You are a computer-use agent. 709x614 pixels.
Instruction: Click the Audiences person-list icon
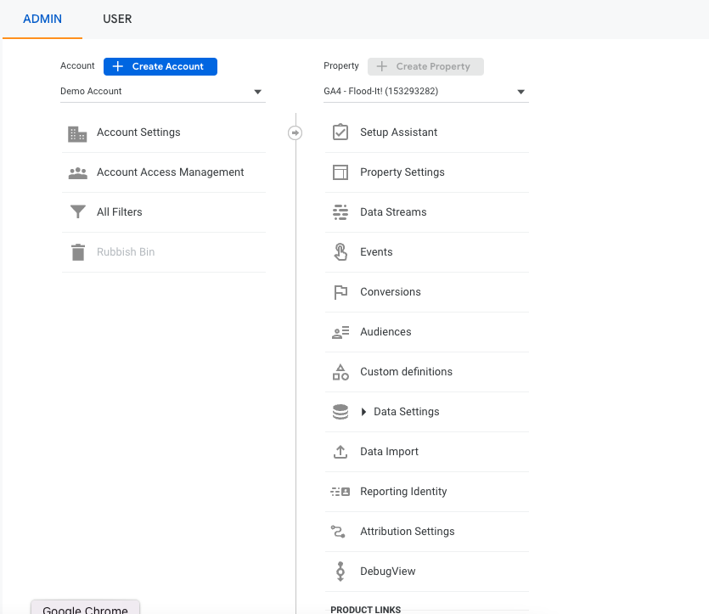(340, 332)
